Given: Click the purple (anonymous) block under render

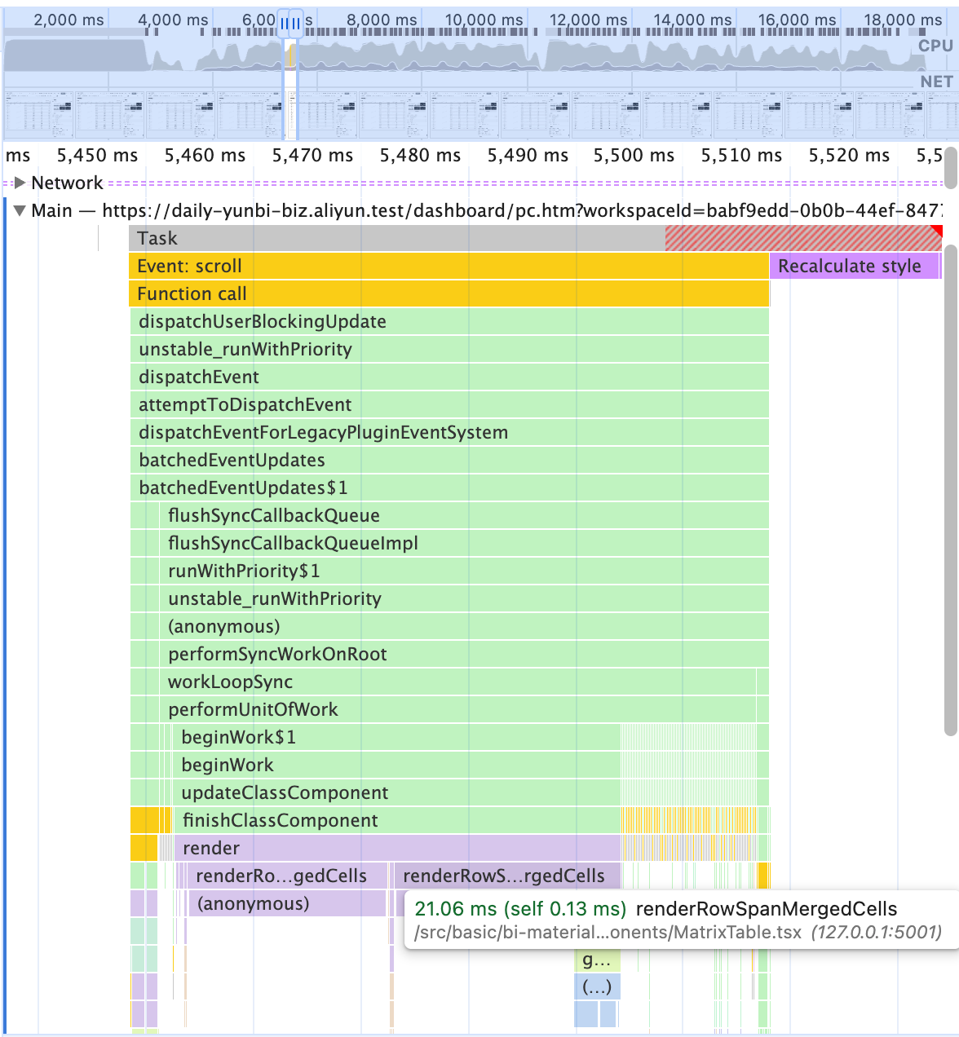Looking at the screenshot, I should click(287, 903).
